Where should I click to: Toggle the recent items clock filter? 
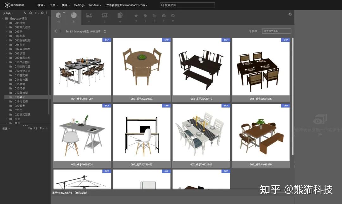click(x=173, y=15)
